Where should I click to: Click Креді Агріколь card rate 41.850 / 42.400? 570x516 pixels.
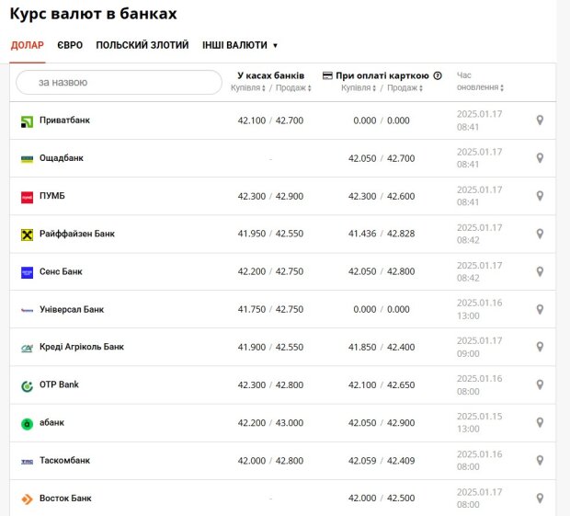point(382,348)
